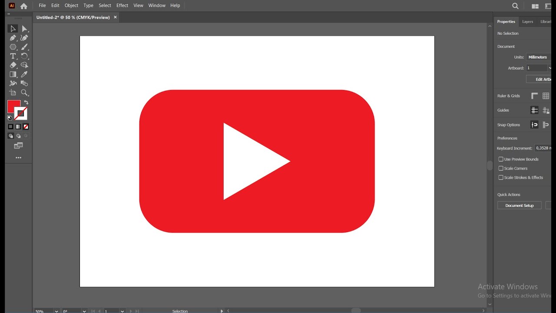Select the Type tool
Image resolution: width=556 pixels, height=313 pixels.
point(13,56)
